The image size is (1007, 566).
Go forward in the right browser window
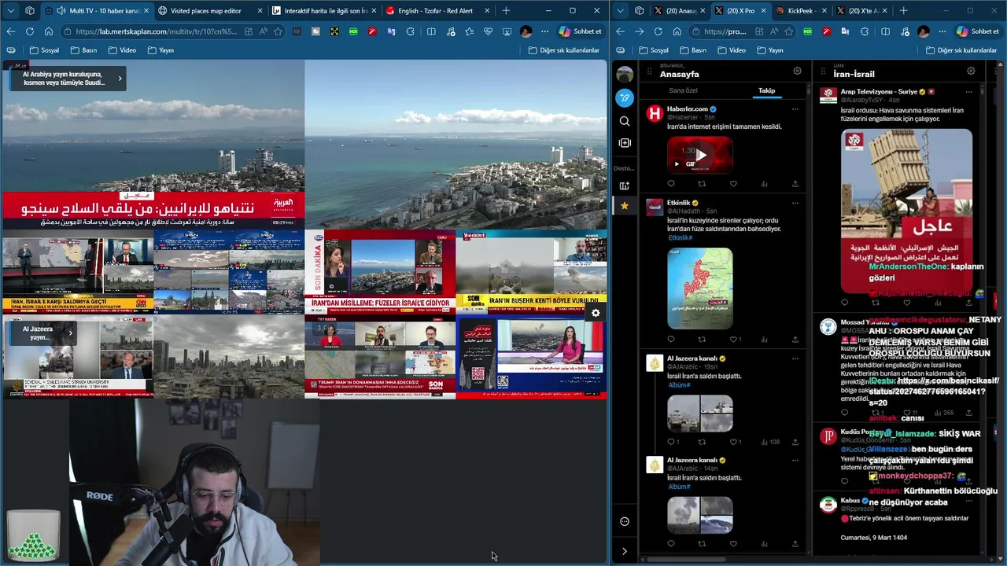pyautogui.click(x=639, y=31)
